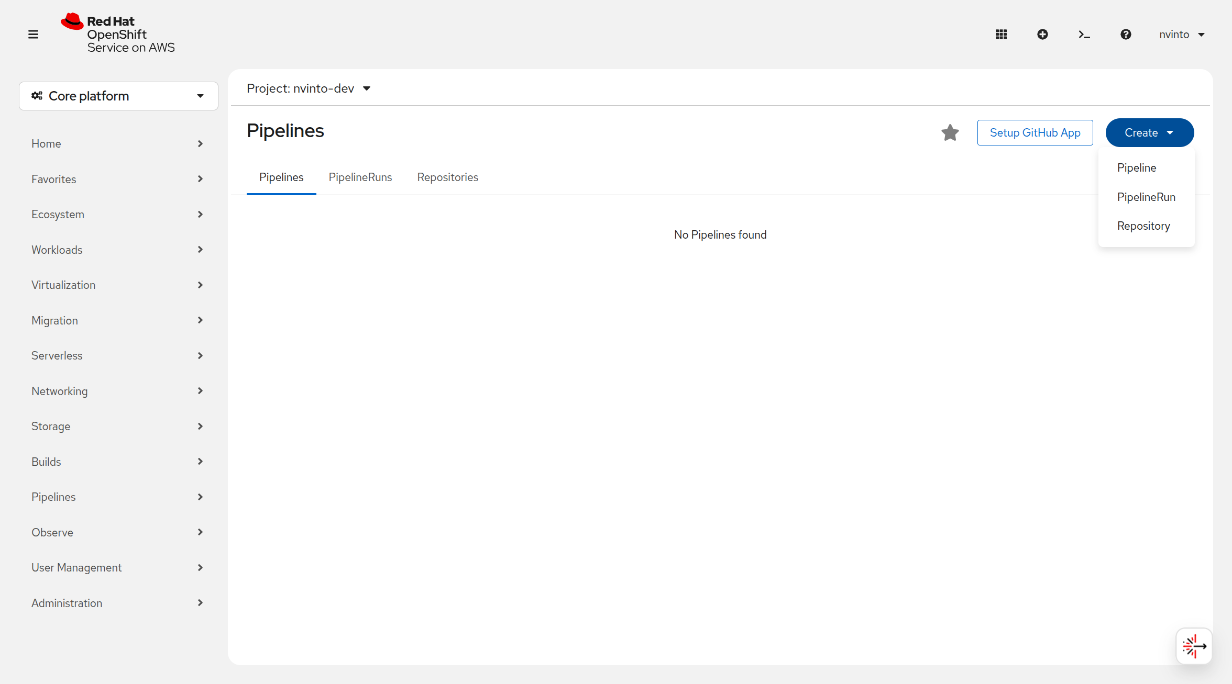
Task: Toggle the hamburger navigation menu
Action: pos(33,35)
